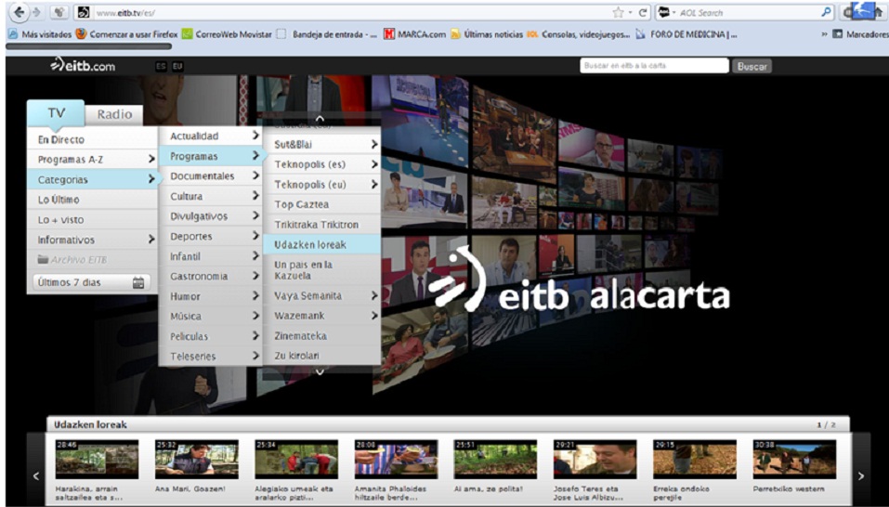Select Top Gaztea program
Viewport: 889px width, 507px height.
(x=322, y=204)
